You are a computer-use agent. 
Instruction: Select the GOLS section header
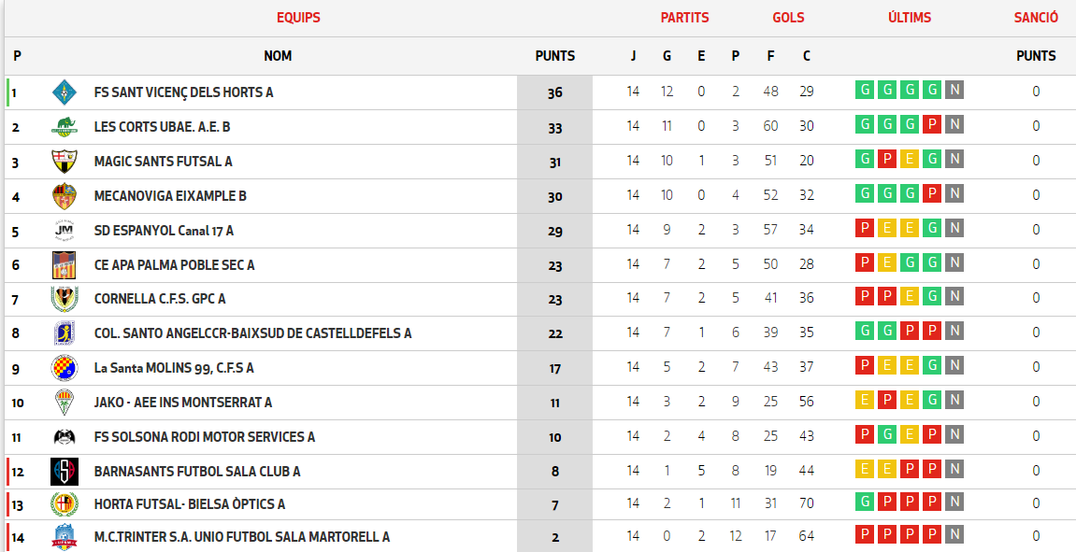tap(788, 17)
